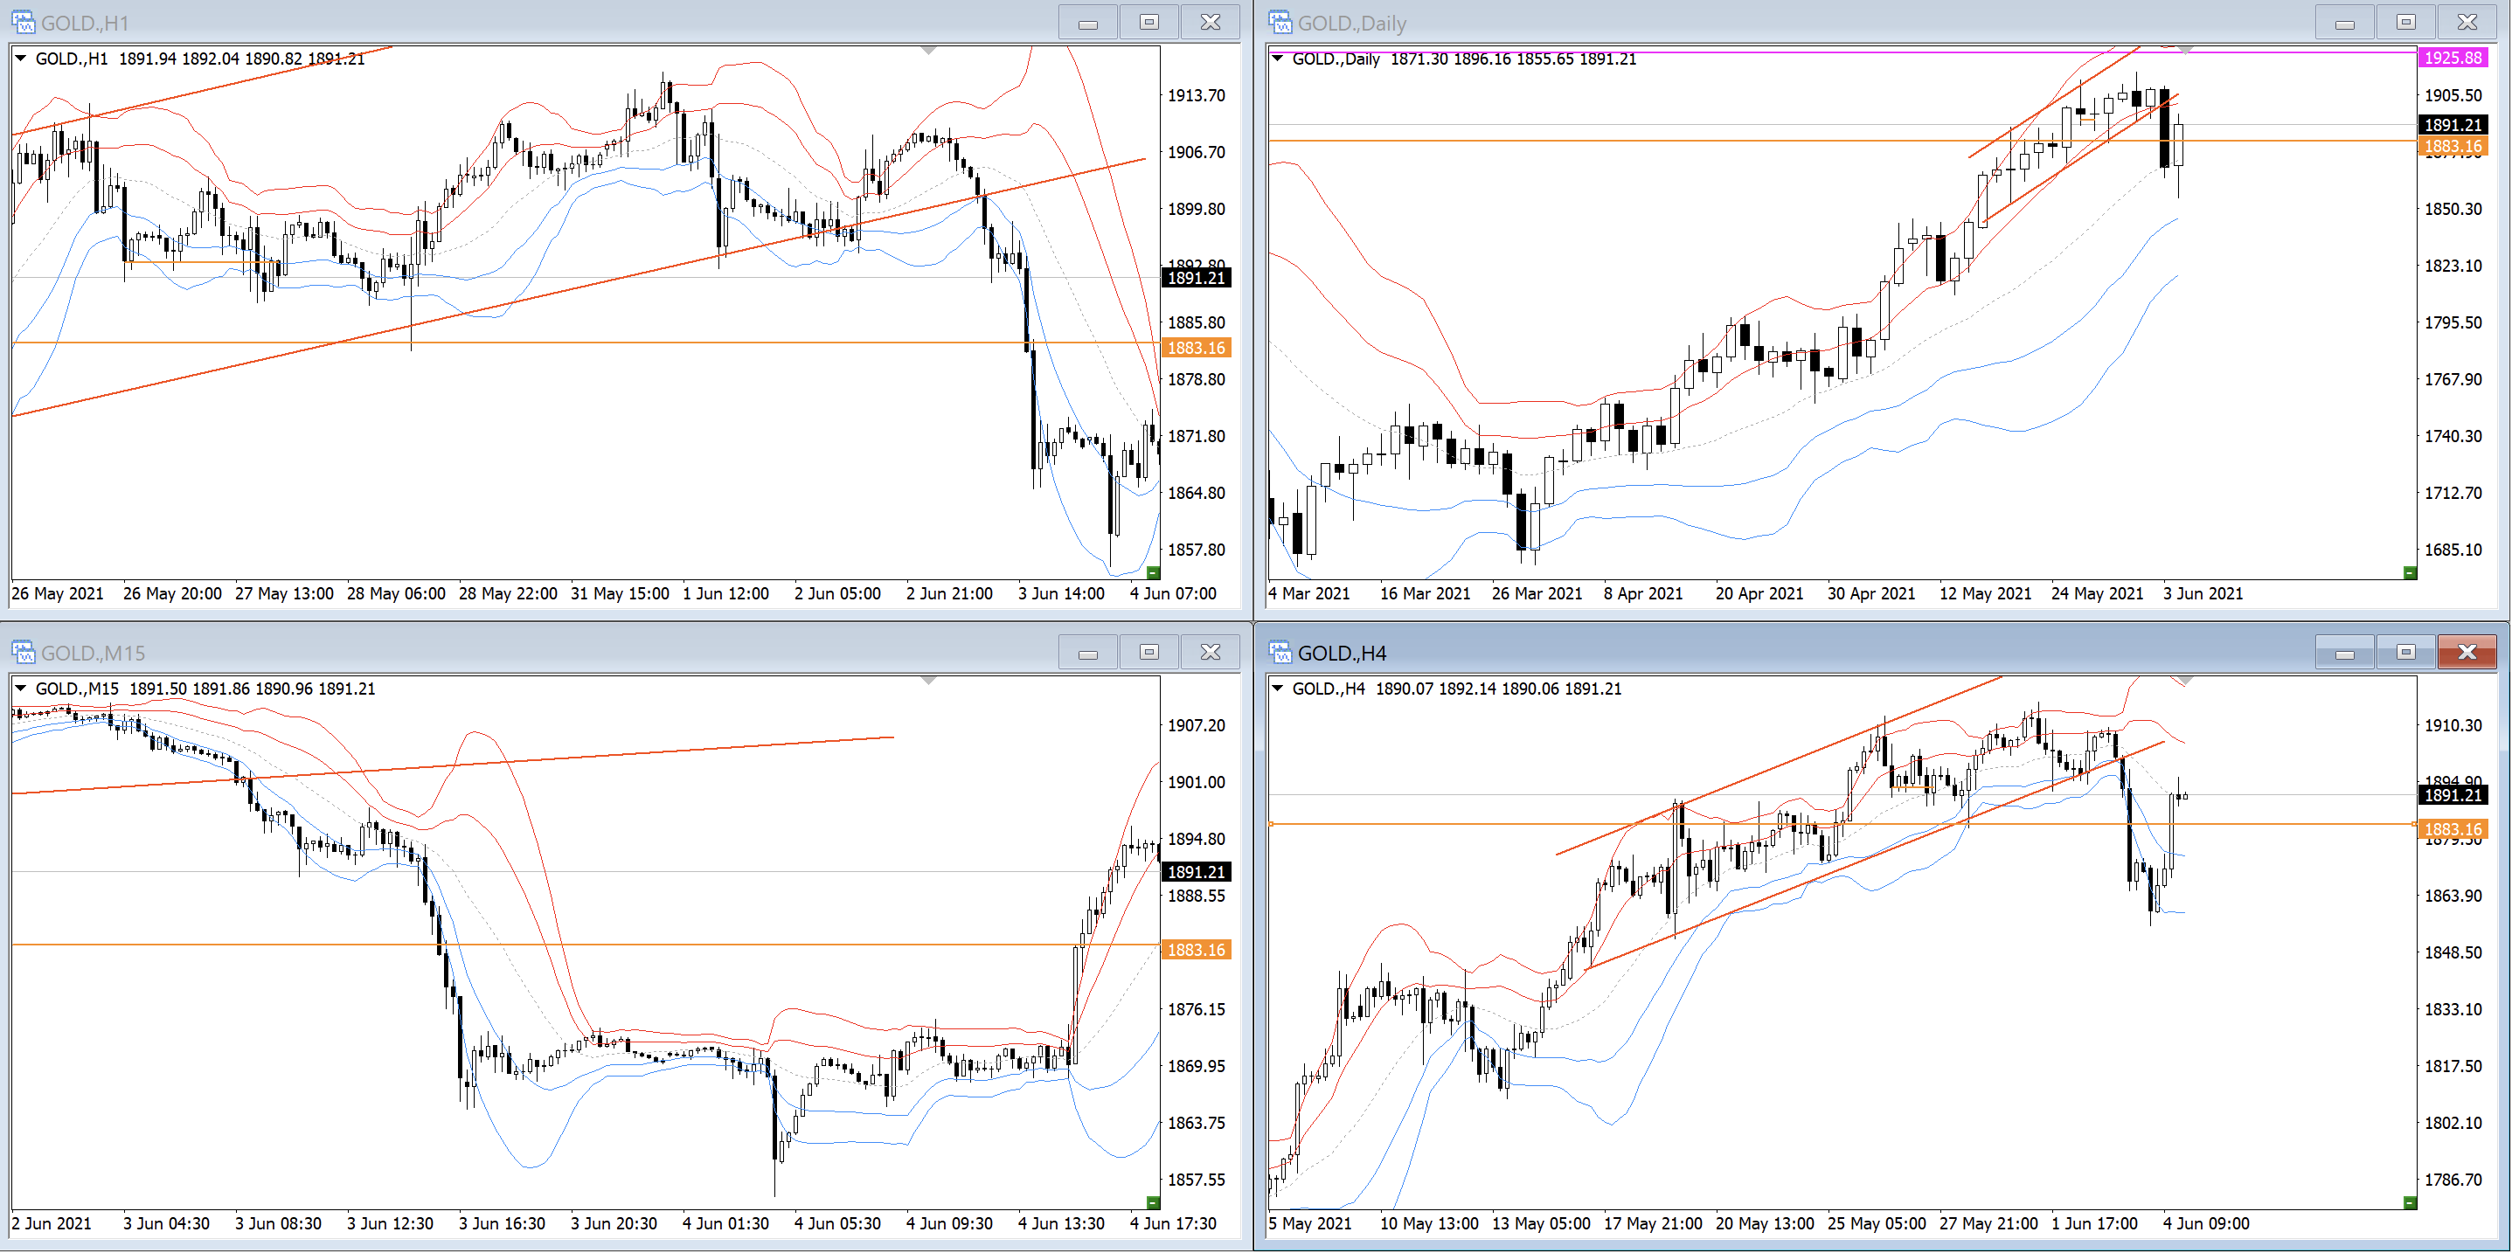
Task: Click green corner square in Daily chart
Action: (x=2410, y=572)
